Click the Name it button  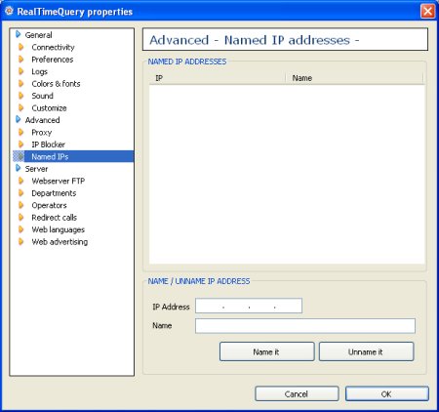coord(267,351)
